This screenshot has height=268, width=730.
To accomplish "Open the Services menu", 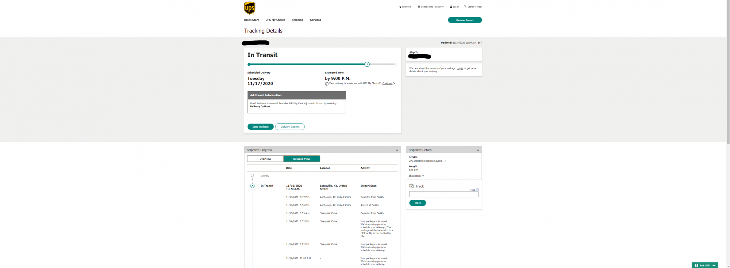I will [x=316, y=20].
